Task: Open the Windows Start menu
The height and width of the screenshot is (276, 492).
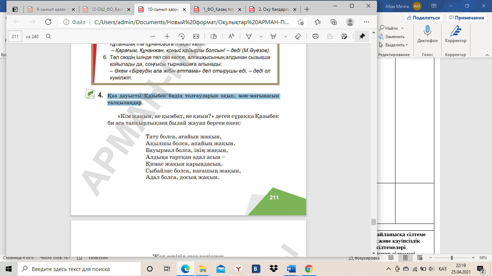Action: [x=9, y=269]
